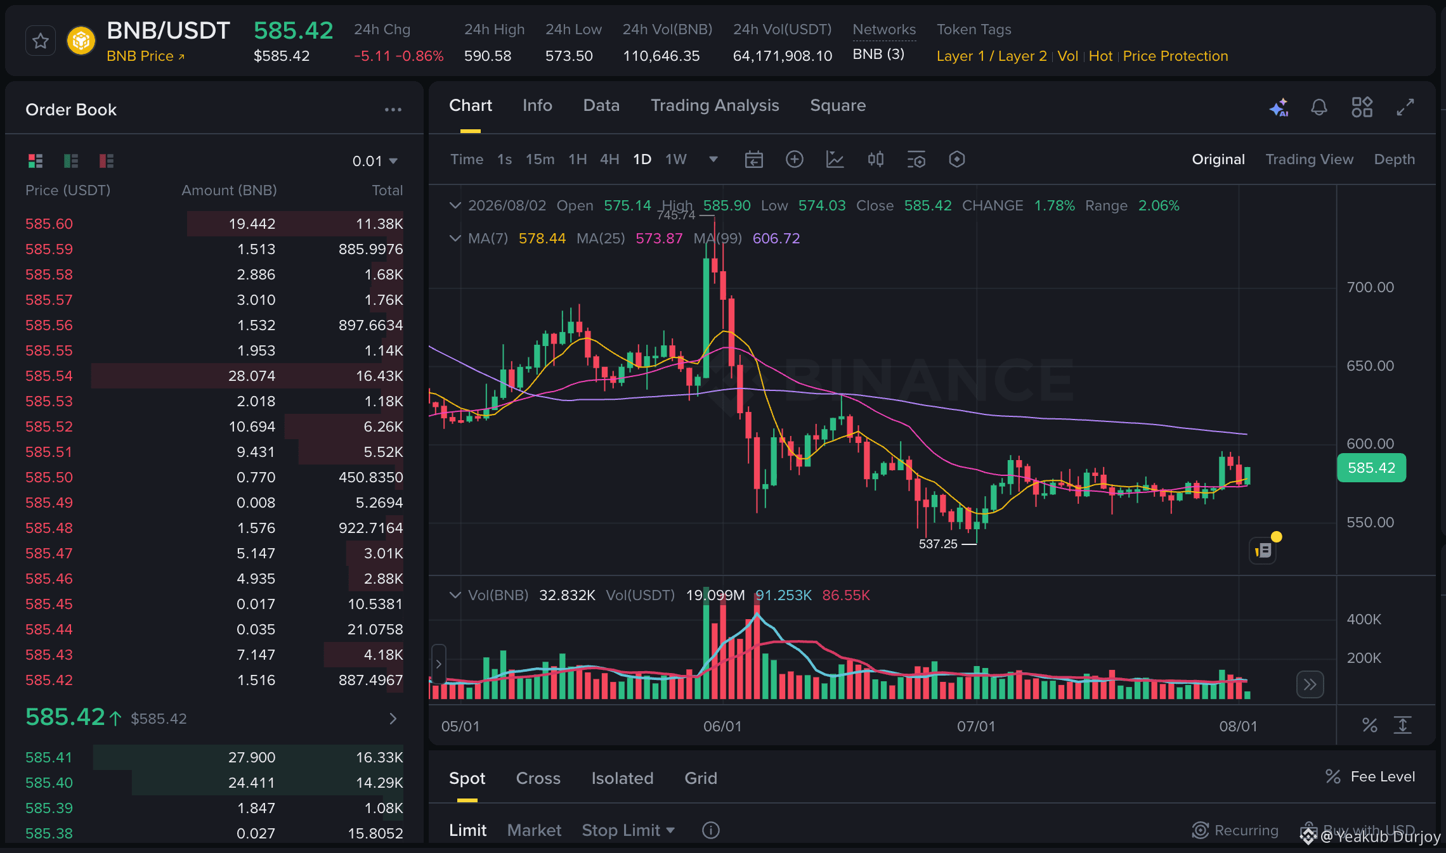Open chart layout grid icon
The width and height of the screenshot is (1446, 853).
click(x=1362, y=107)
